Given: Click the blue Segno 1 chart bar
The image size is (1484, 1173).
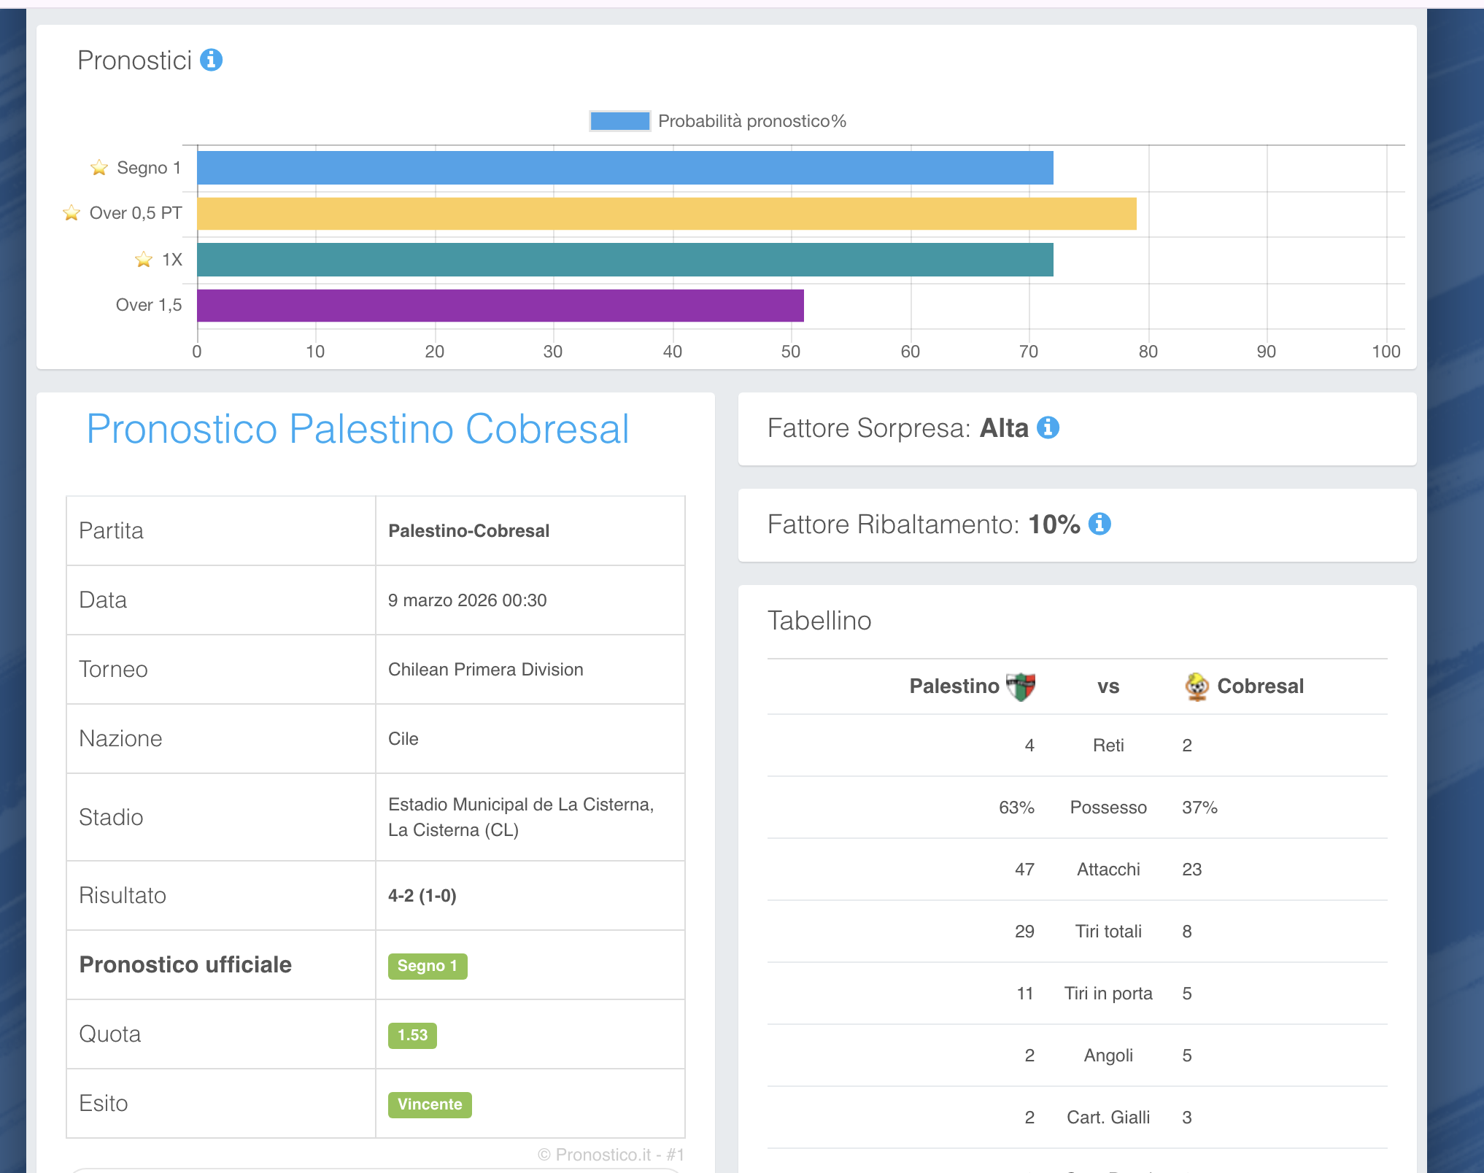Looking at the screenshot, I should tap(625, 168).
